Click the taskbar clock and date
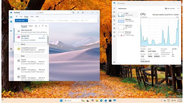 [x=180, y=100]
